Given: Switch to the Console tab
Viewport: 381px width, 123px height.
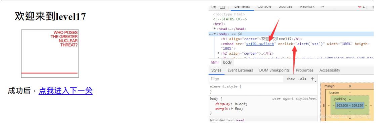Looking at the screenshot, I should (x=264, y=7).
